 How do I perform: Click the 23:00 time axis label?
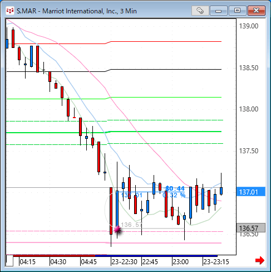pyautogui.click(x=181, y=262)
